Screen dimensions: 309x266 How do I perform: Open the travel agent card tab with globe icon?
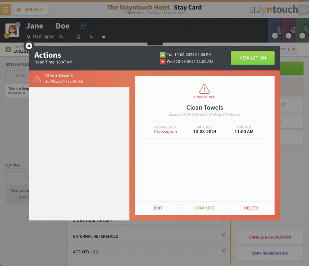pyautogui.click(x=289, y=30)
